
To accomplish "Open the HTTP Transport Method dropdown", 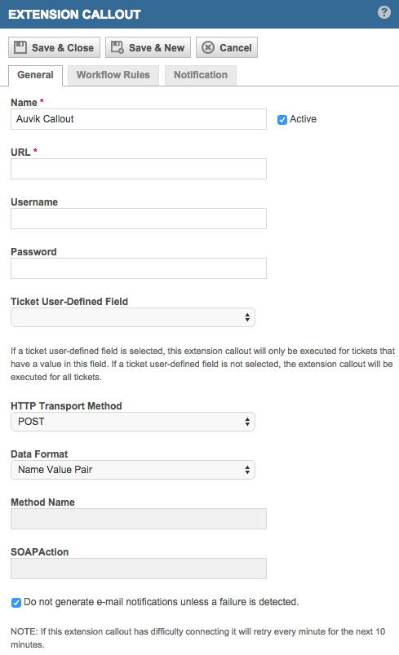I will pos(133,422).
